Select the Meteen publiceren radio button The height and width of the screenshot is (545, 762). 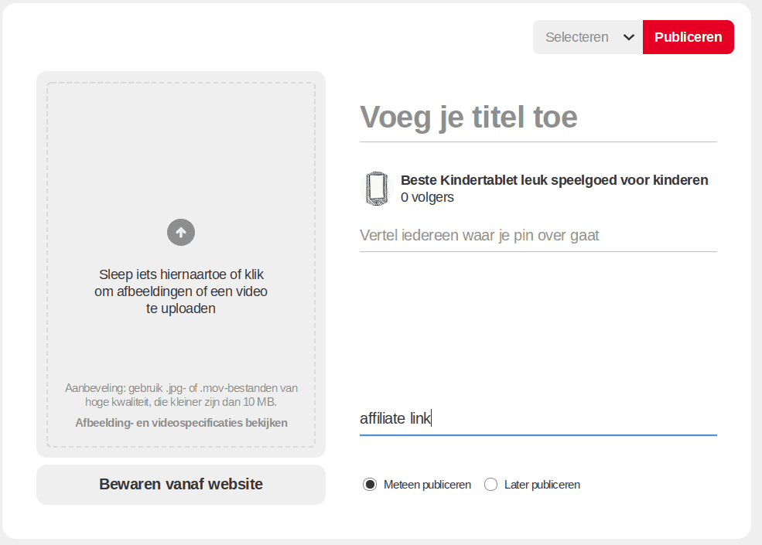pyautogui.click(x=370, y=484)
